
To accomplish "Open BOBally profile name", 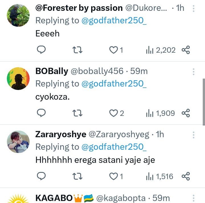I will click(52, 71).
